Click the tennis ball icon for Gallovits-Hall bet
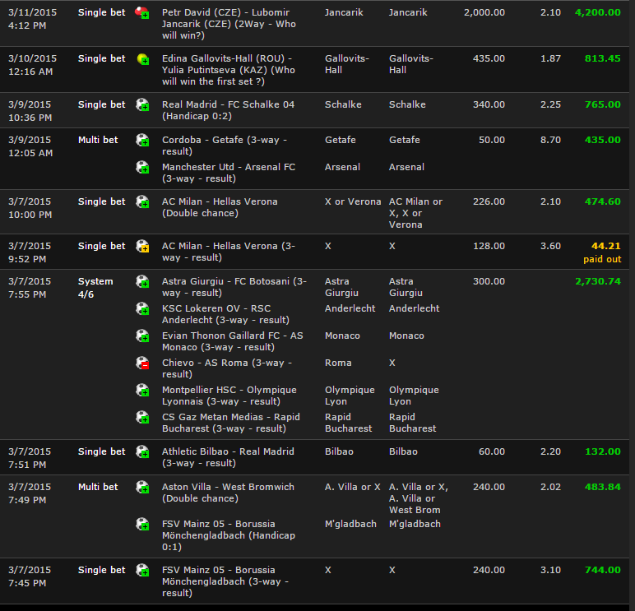 pyautogui.click(x=142, y=59)
